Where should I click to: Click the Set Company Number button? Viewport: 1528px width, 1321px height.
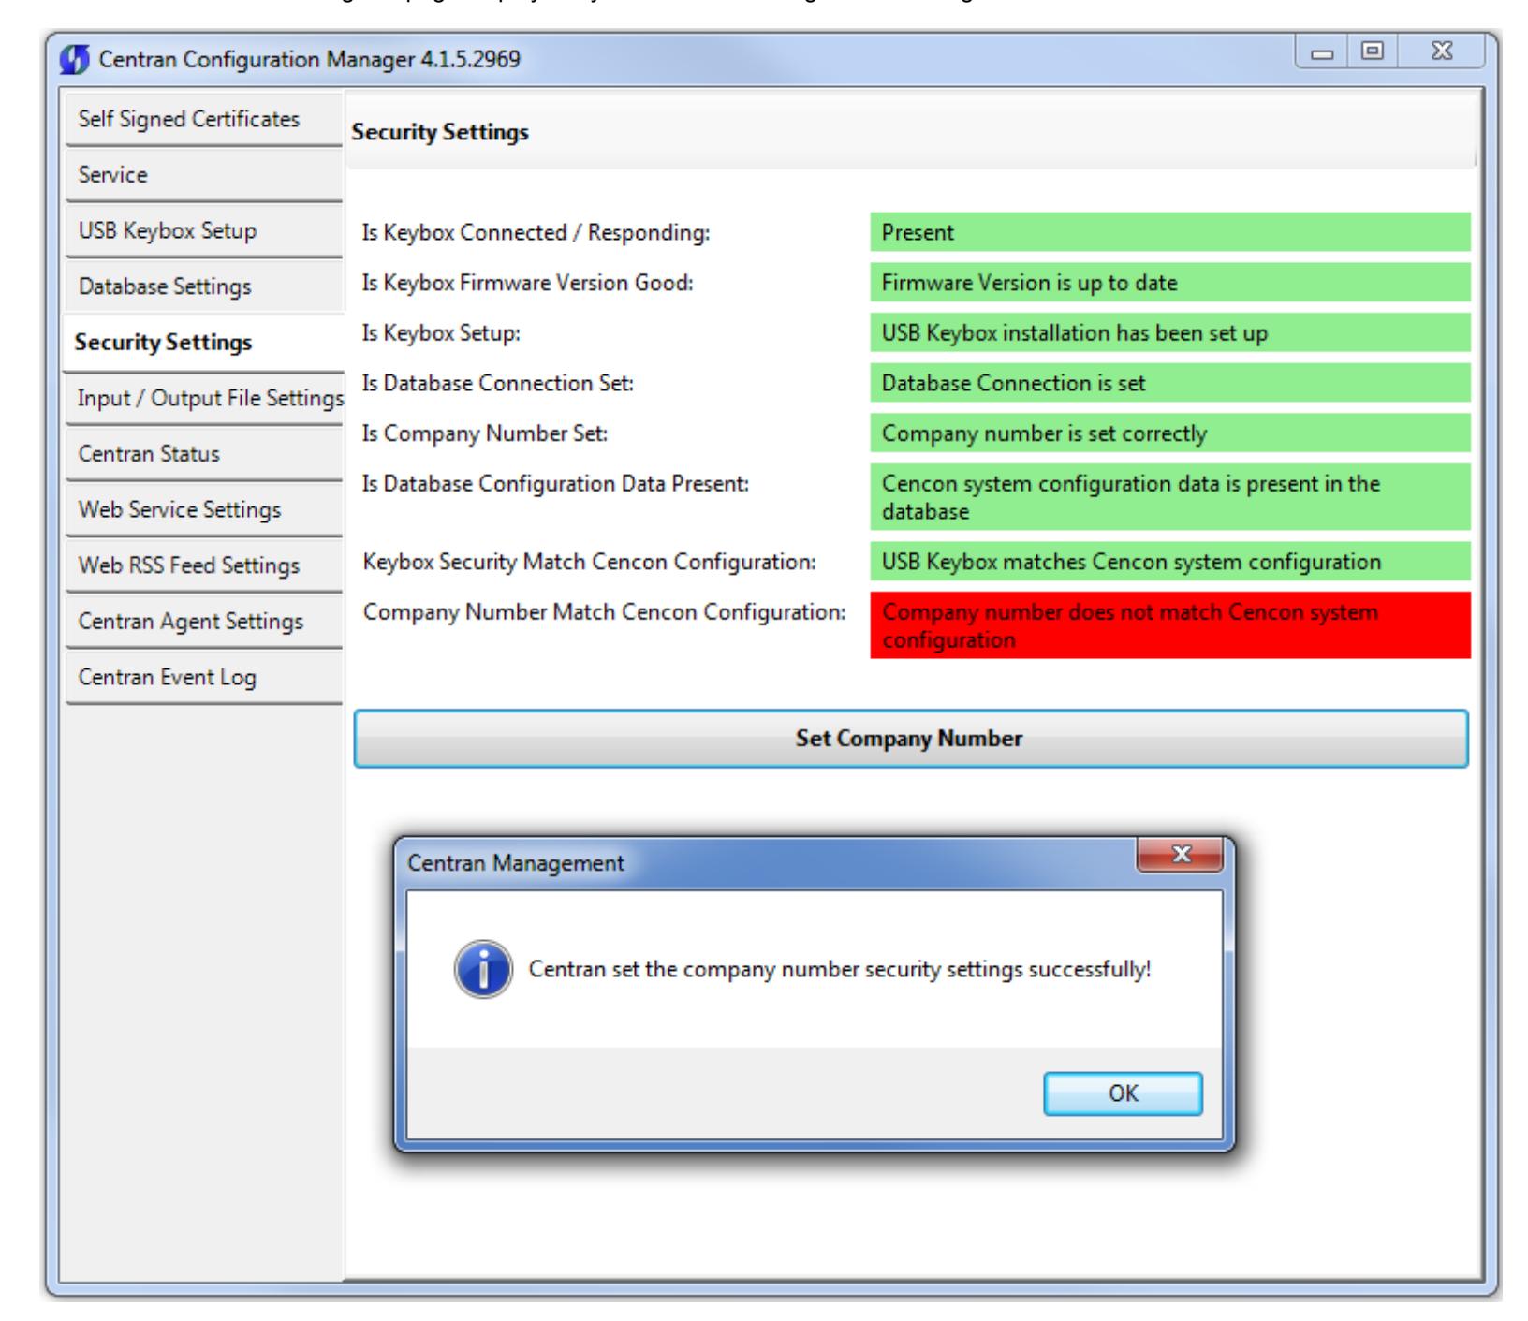tap(910, 739)
